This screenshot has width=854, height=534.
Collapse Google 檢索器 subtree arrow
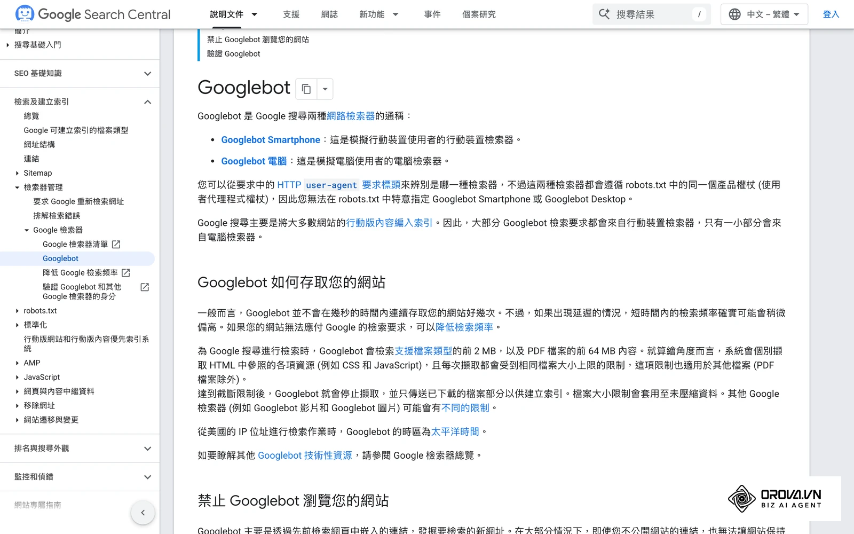click(27, 230)
